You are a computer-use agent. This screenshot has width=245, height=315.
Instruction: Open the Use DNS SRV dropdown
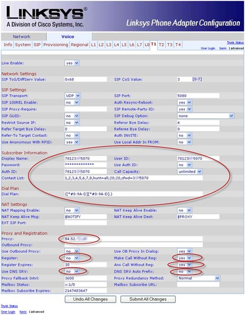(72, 272)
